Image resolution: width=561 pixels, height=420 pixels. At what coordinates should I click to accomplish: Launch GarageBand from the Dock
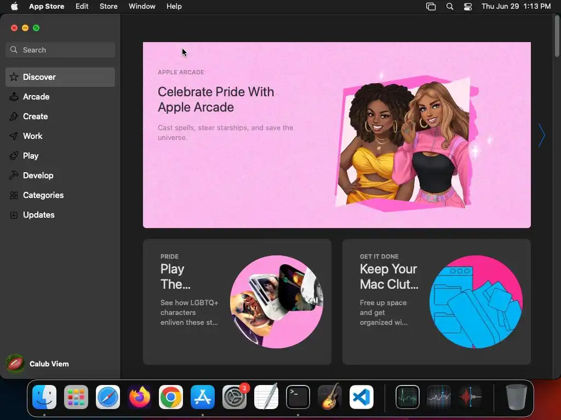tap(329, 397)
